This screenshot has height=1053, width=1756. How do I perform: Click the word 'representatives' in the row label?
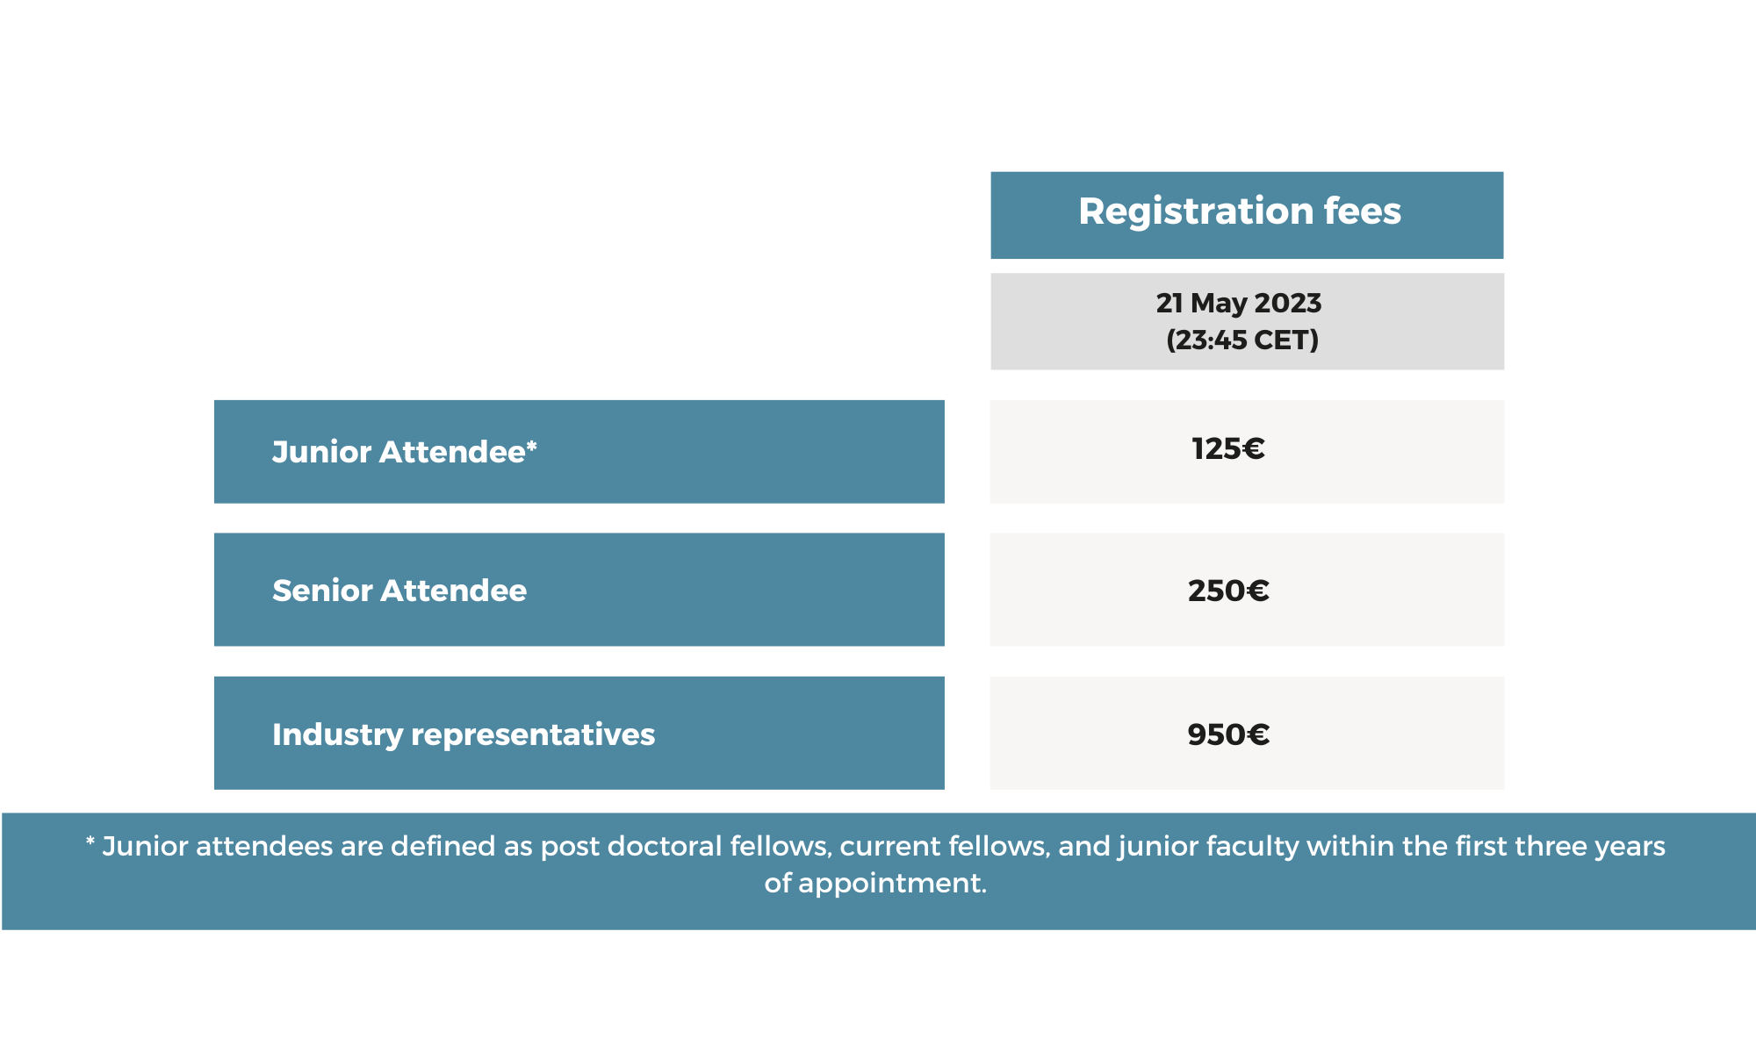533,735
